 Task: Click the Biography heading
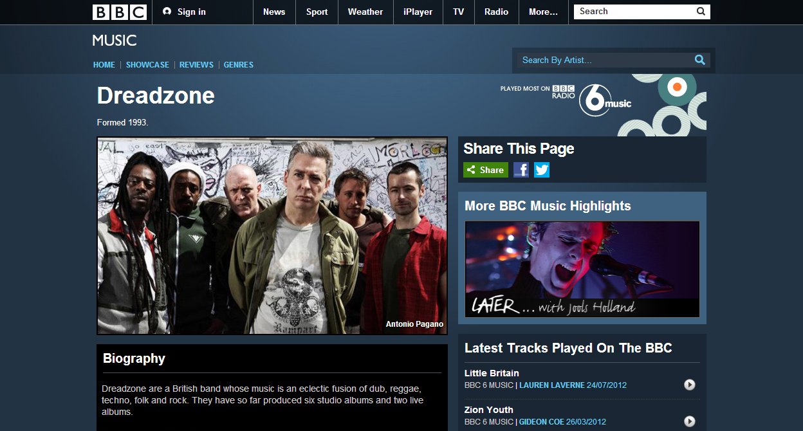(x=134, y=358)
